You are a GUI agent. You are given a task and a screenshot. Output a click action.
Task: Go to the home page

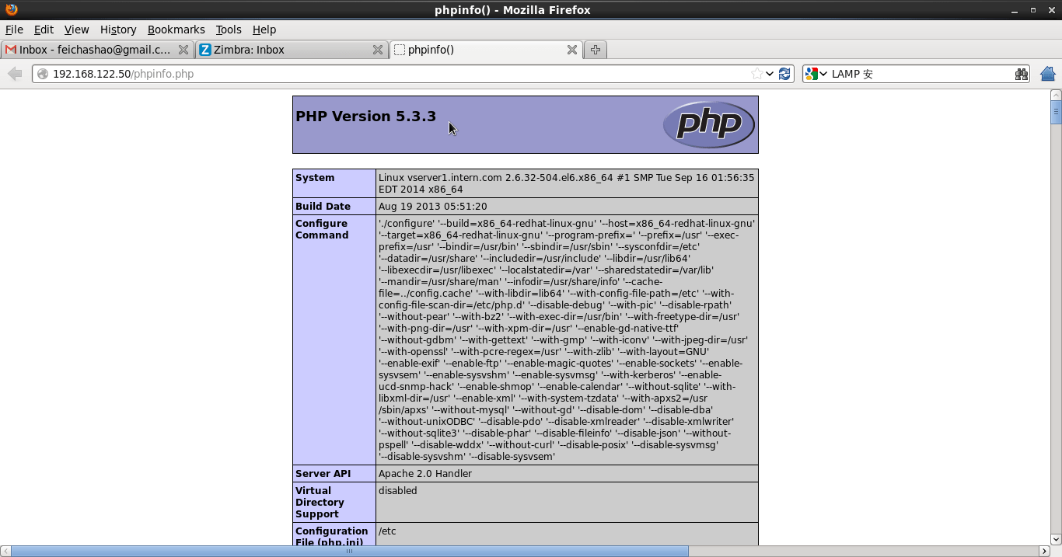pyautogui.click(x=1047, y=74)
